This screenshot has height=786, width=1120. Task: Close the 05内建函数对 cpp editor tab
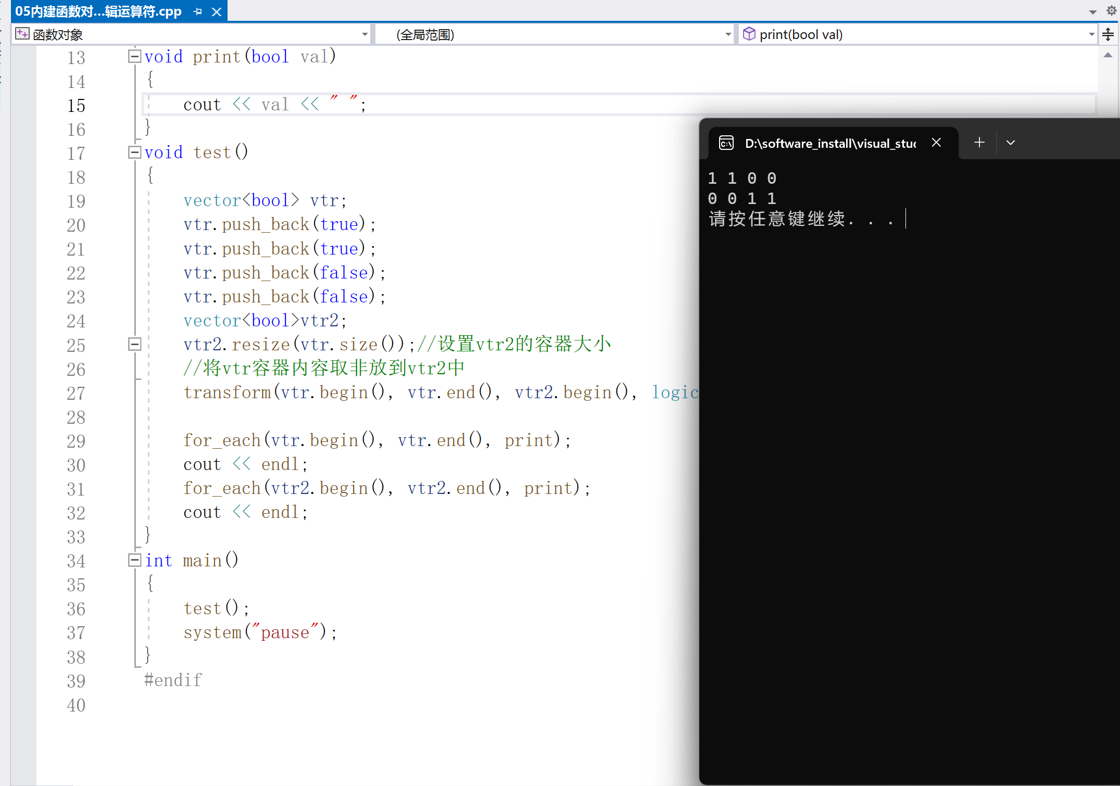pyautogui.click(x=217, y=11)
